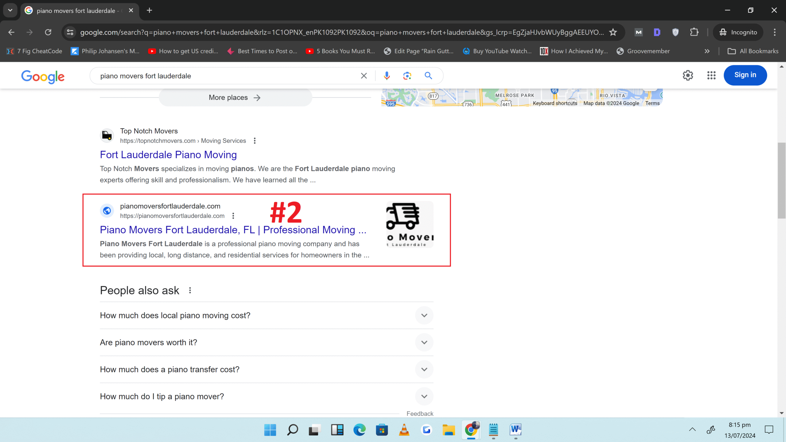Viewport: 786px width, 442px height.
Task: Open Google quick settings gear
Action: pyautogui.click(x=688, y=75)
